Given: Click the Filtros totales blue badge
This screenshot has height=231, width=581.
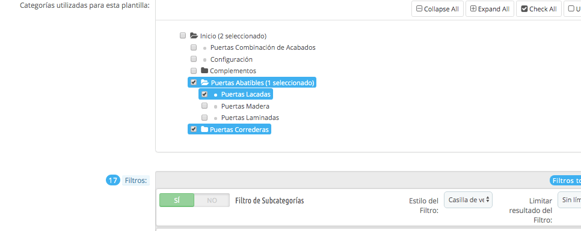Looking at the screenshot, I should click(565, 181).
